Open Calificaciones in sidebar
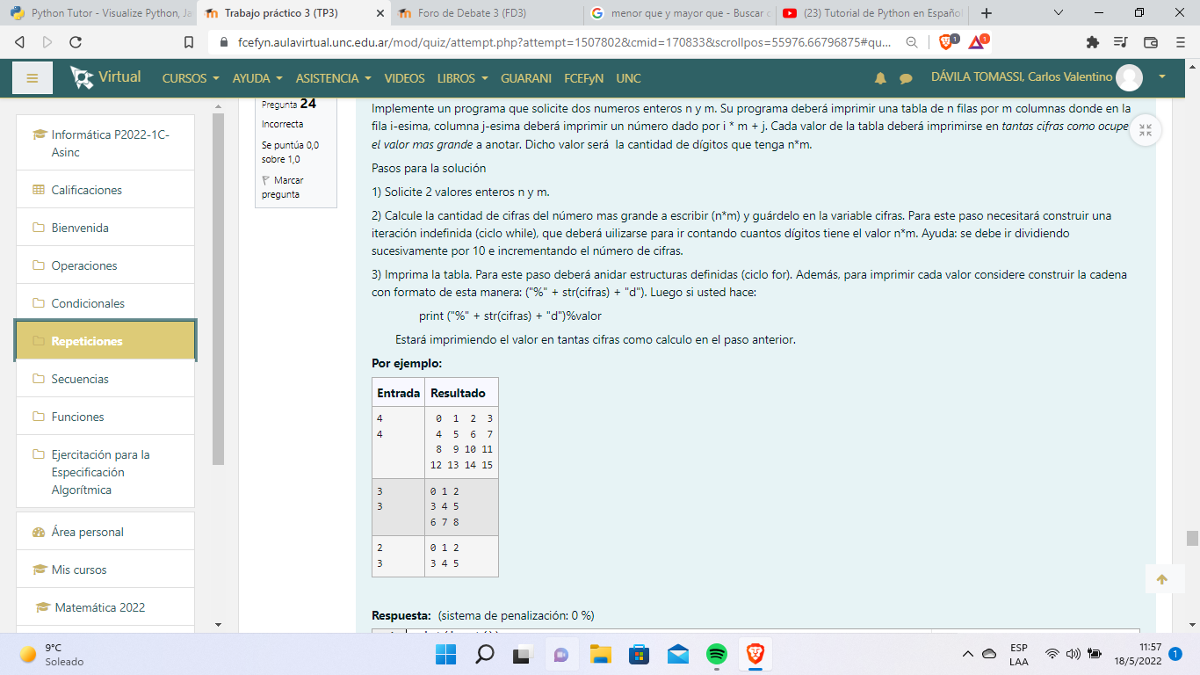1200x675 pixels. pyautogui.click(x=105, y=190)
